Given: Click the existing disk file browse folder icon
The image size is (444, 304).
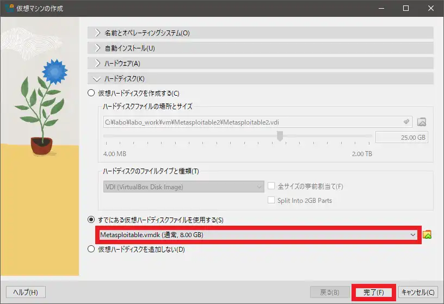Looking at the screenshot, I should 427,235.
